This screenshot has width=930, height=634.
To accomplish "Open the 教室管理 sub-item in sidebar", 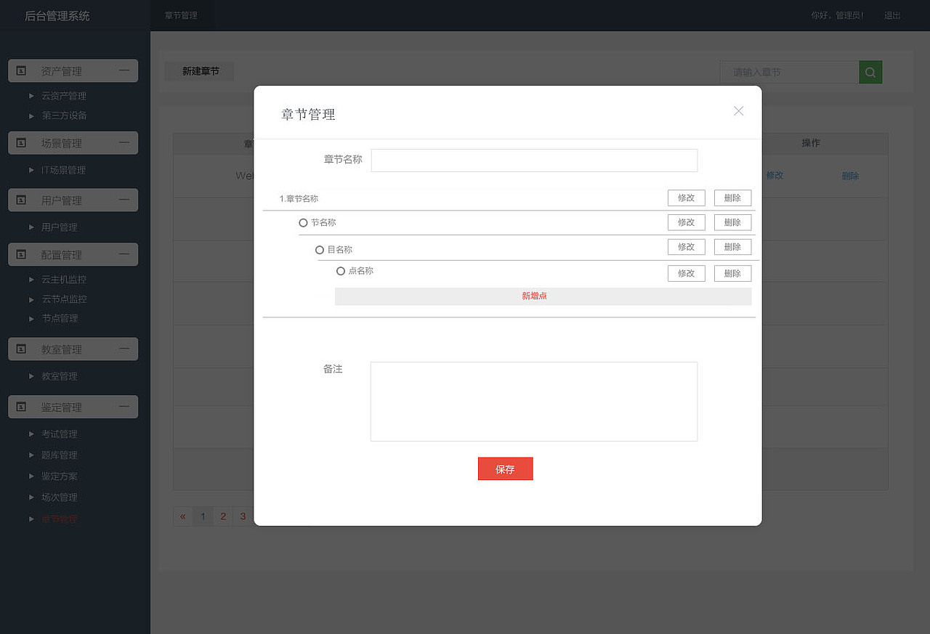I will (60, 376).
